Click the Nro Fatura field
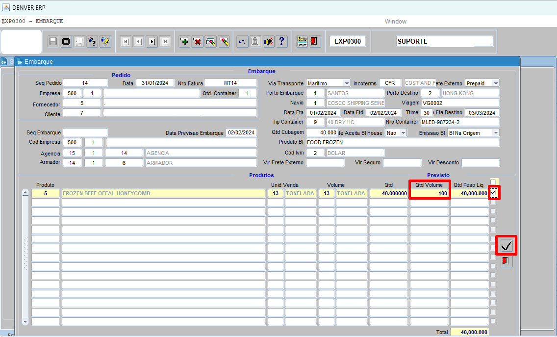This screenshot has height=337, width=557. coord(230,83)
